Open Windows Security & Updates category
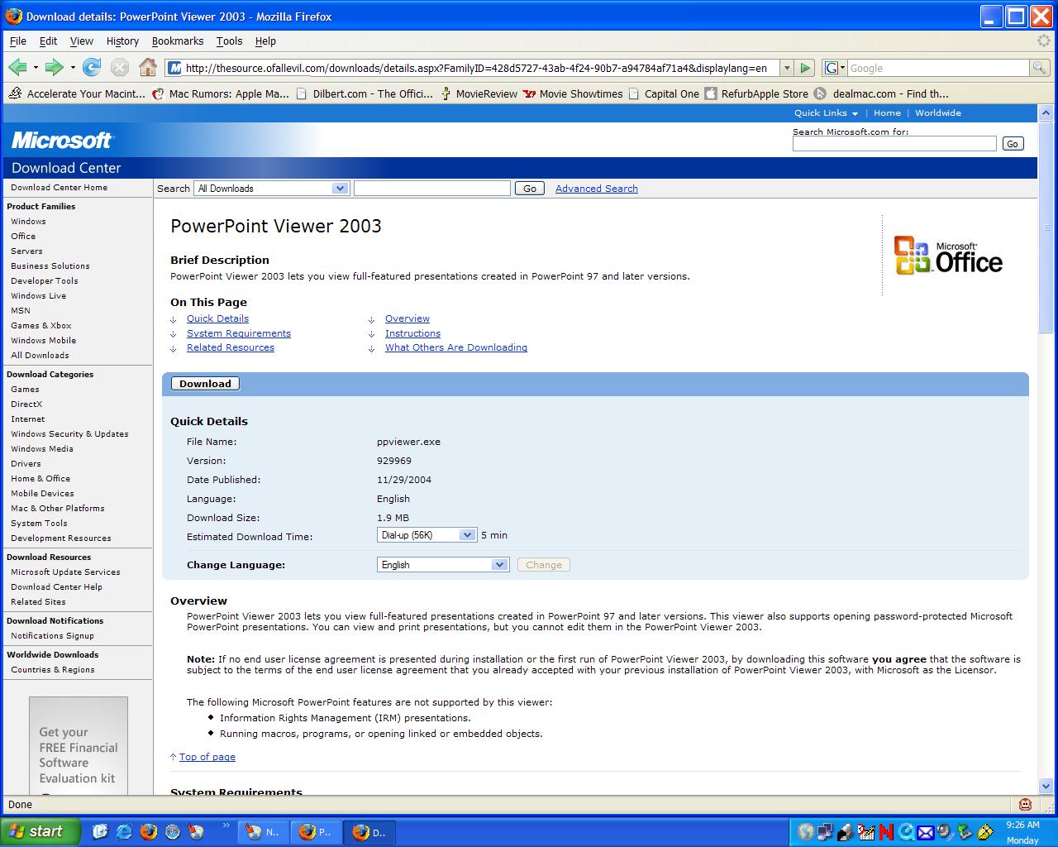The height and width of the screenshot is (847, 1058). point(69,433)
